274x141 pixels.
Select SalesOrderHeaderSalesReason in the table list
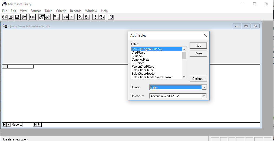pyautogui.click(x=157, y=77)
